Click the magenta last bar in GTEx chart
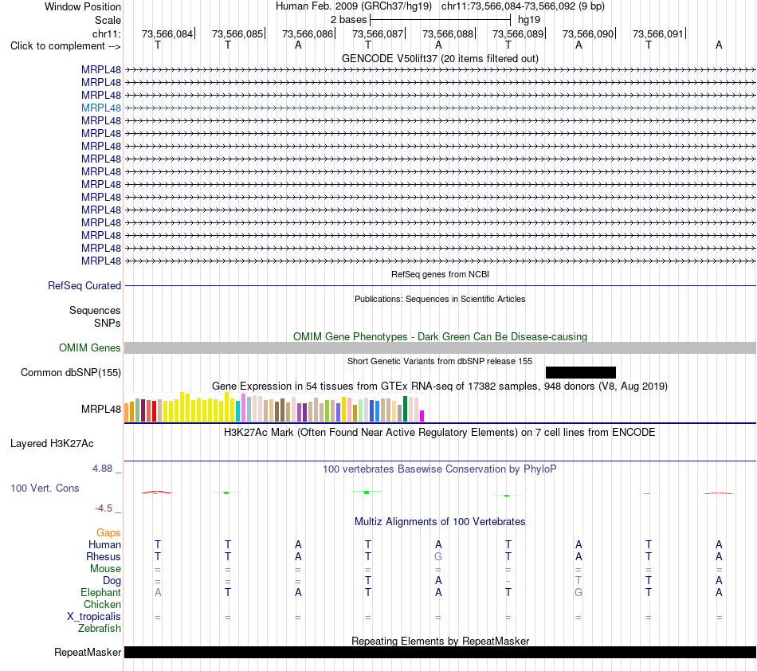This screenshot has width=757, height=671. pos(422,416)
